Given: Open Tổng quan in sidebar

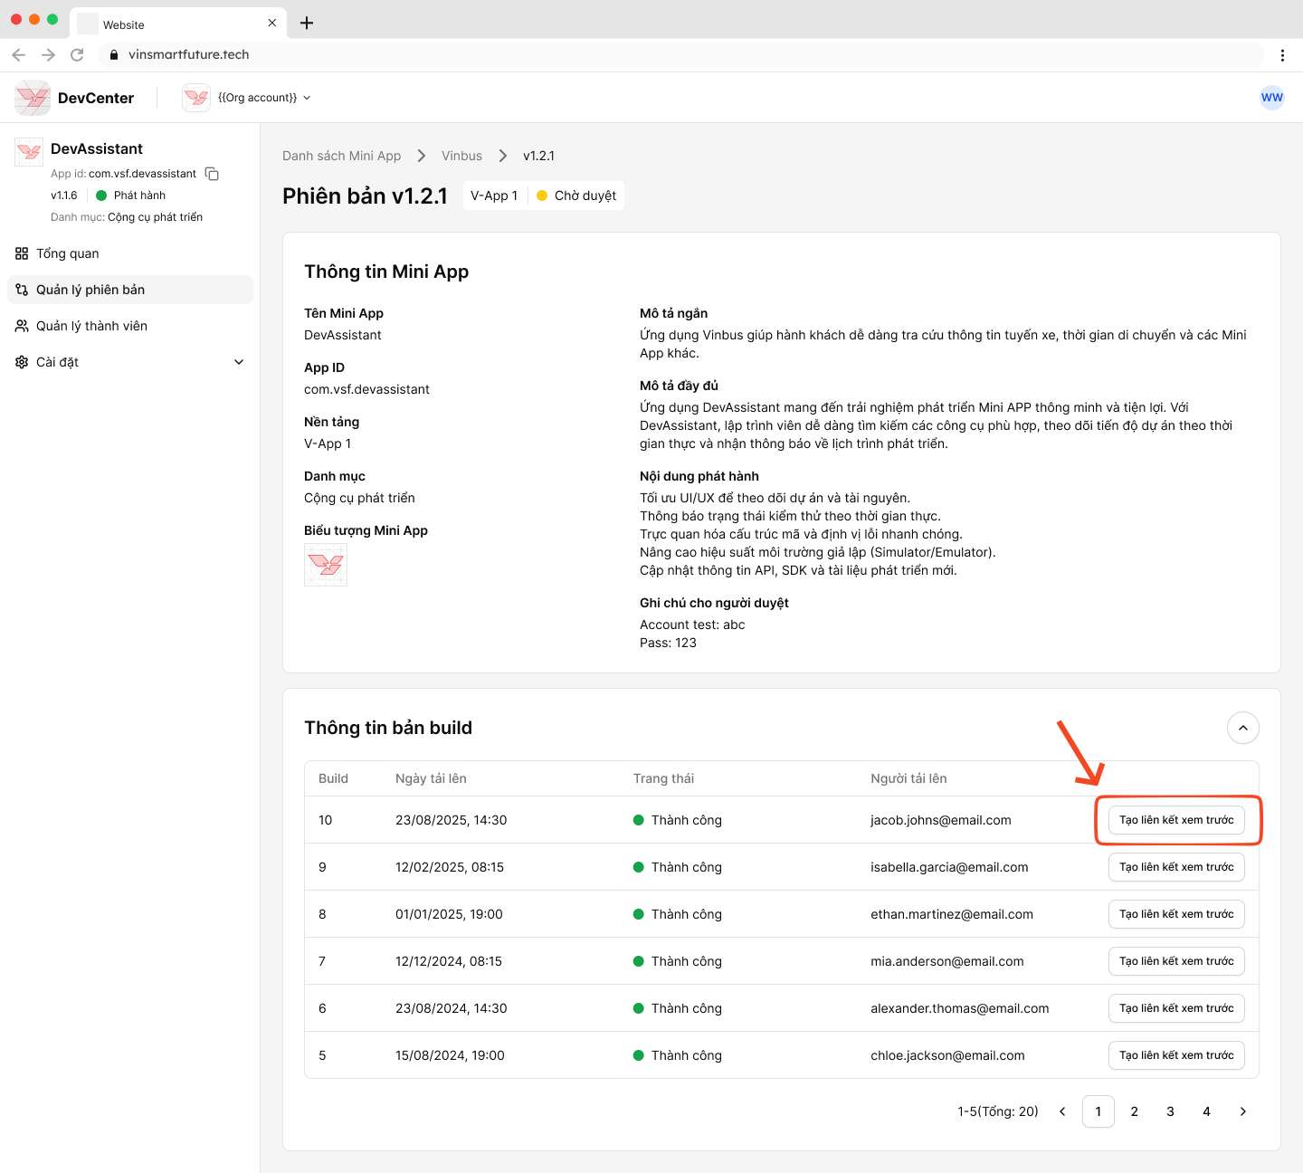Looking at the screenshot, I should tap(130, 253).
